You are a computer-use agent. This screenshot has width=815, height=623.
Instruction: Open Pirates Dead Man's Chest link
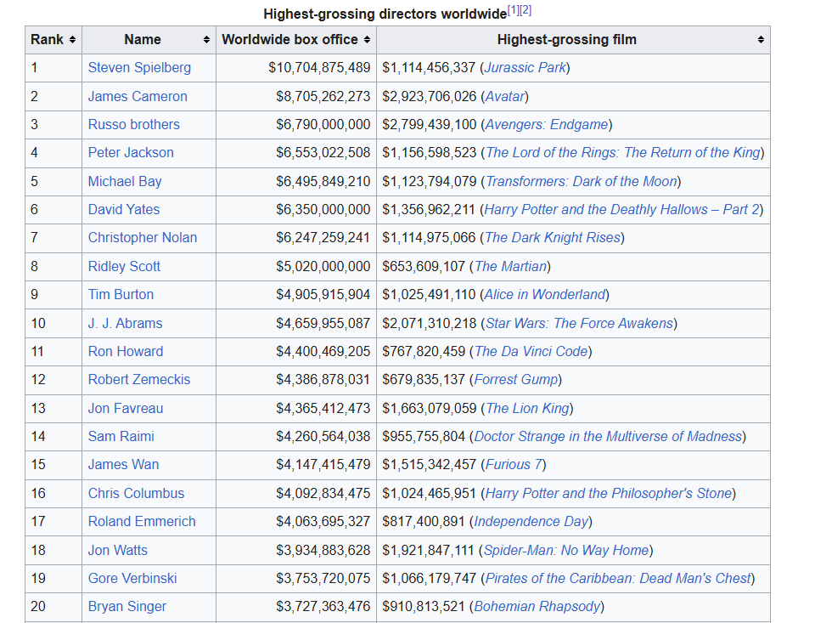click(618, 578)
